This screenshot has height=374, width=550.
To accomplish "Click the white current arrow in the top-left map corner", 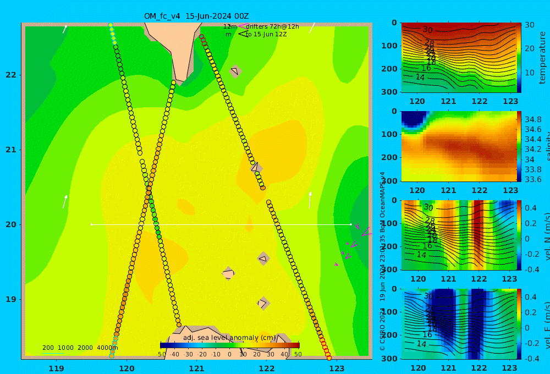I will [64, 29].
